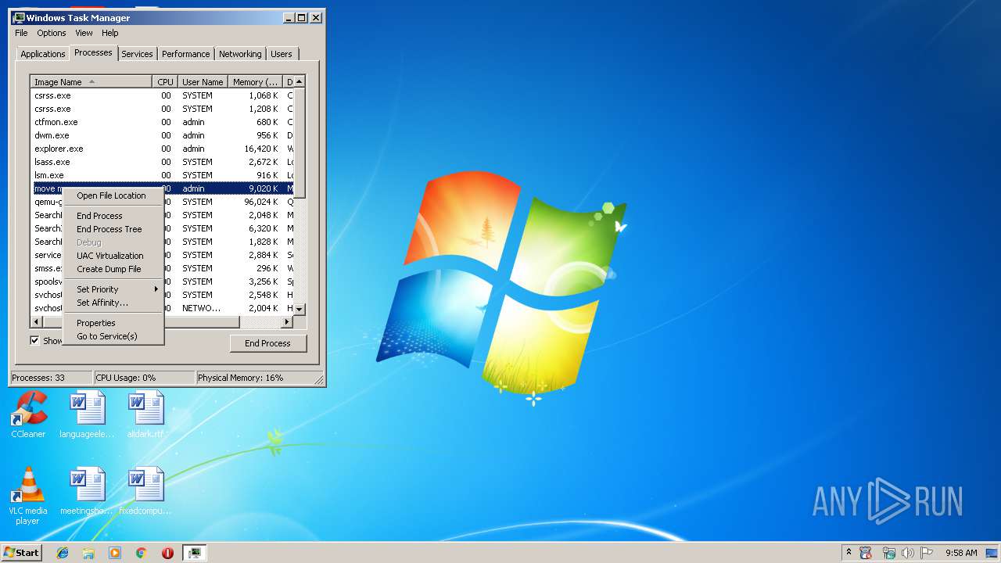Open the Help menu
This screenshot has width=1001, height=563.
tap(110, 33)
